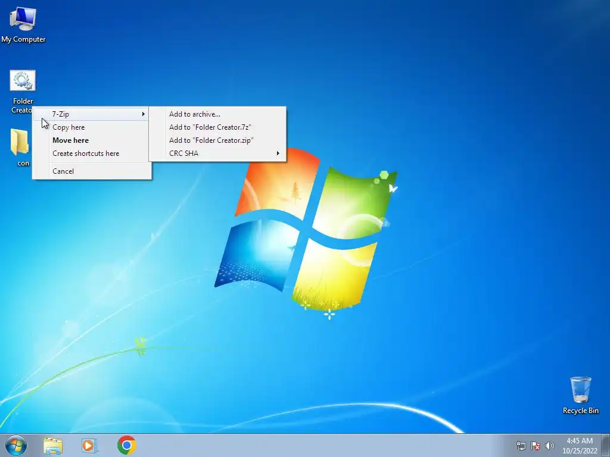The image size is (610, 457).
Task: Choose Add to "Folder Creator.zip"
Action: [218, 140]
